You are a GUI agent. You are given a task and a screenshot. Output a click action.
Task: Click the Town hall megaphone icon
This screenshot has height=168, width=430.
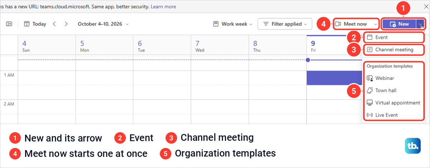[370, 90]
